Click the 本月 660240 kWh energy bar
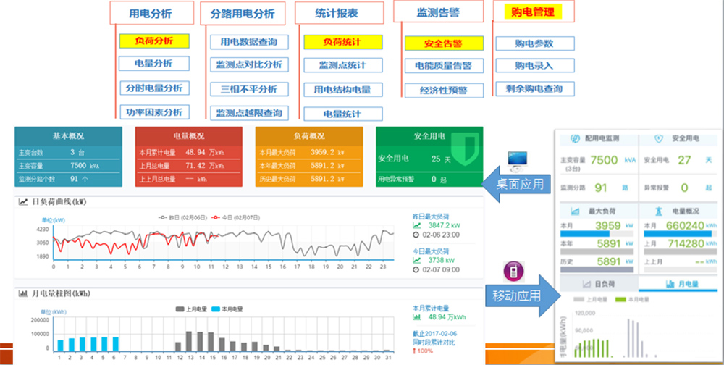 coord(681,234)
